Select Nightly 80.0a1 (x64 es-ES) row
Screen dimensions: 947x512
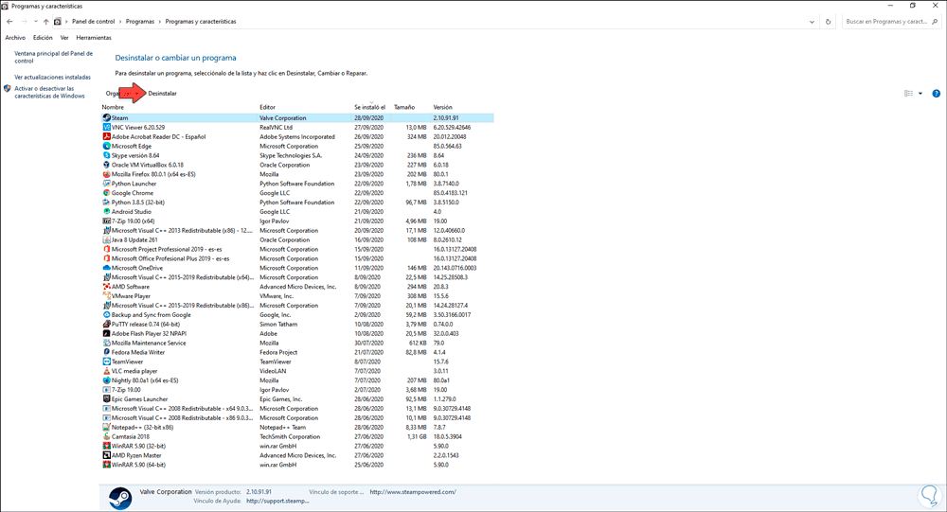click(297, 380)
